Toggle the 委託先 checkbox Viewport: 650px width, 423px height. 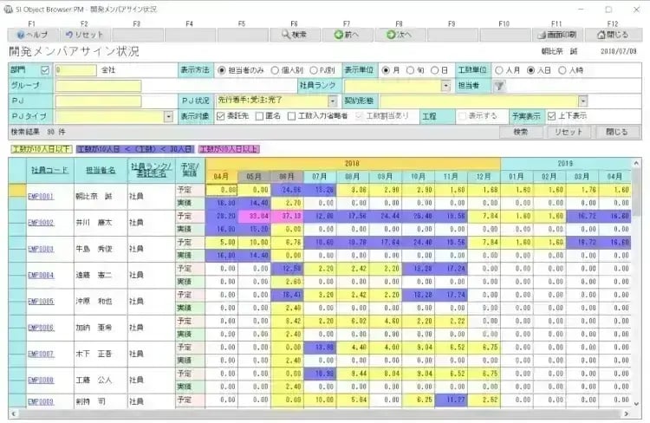[221, 115]
